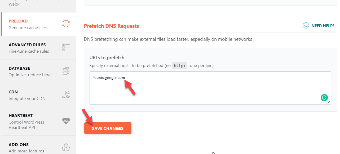Viewport: 340px width, 154px height.
Task: Click the Add-ons cubes icon
Action: click(66, 147)
